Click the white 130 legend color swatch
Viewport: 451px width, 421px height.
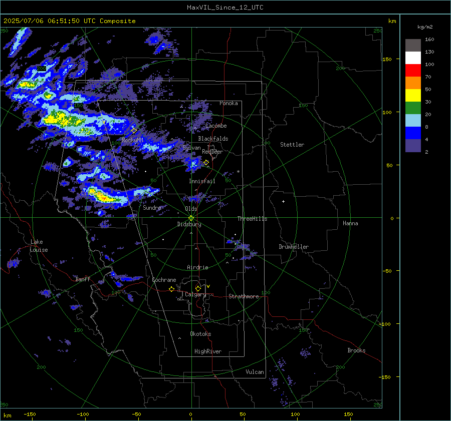pyautogui.click(x=413, y=58)
